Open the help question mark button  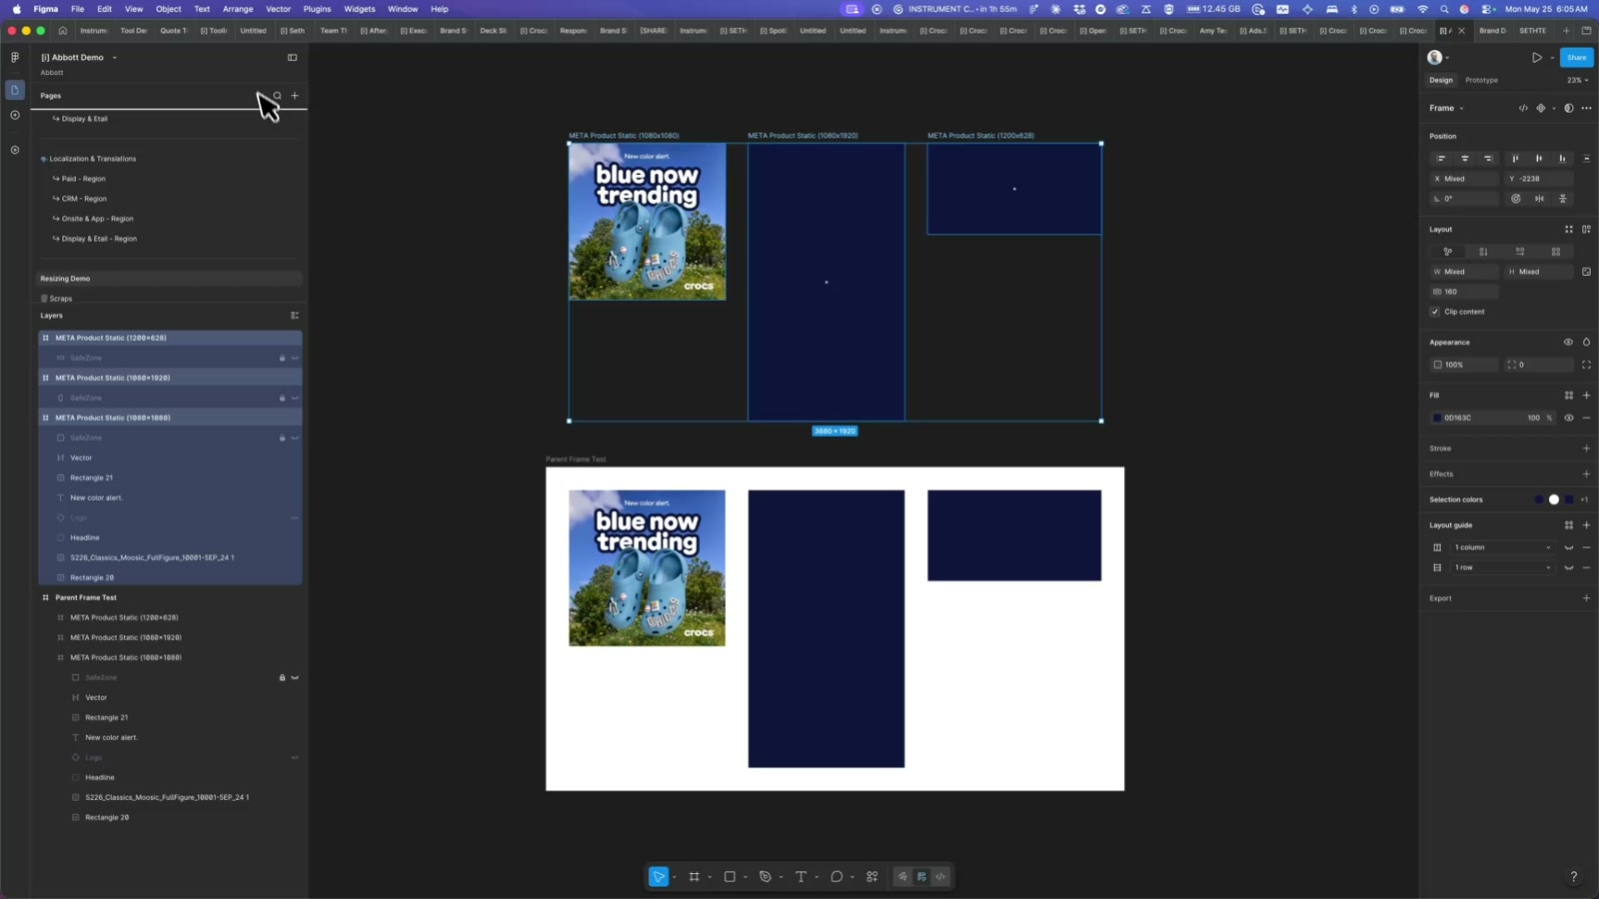[1573, 877]
